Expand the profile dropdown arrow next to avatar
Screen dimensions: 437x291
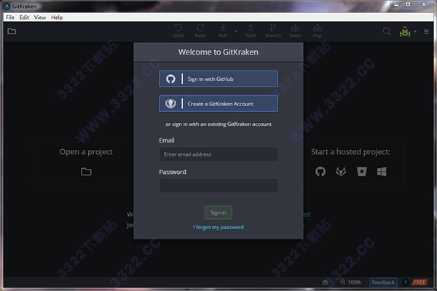coord(415,31)
